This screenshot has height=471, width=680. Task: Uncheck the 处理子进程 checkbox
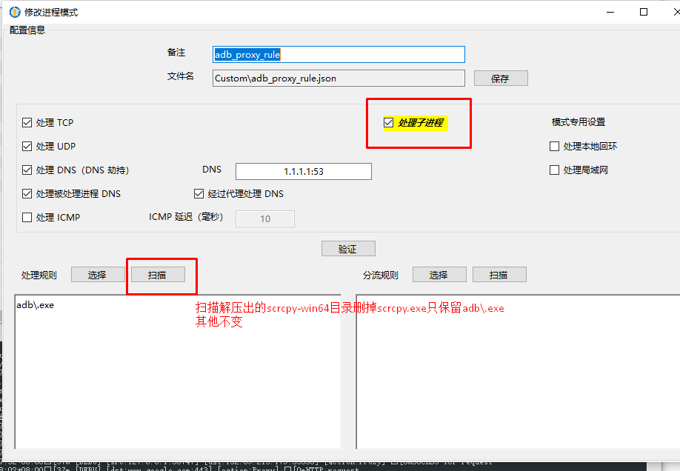coord(388,123)
